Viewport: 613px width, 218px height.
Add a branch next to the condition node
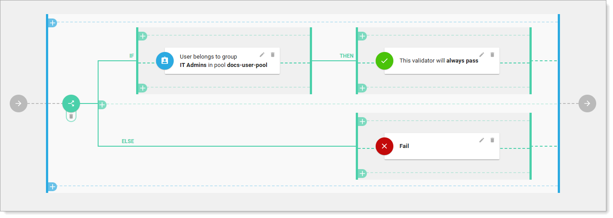[x=102, y=105]
